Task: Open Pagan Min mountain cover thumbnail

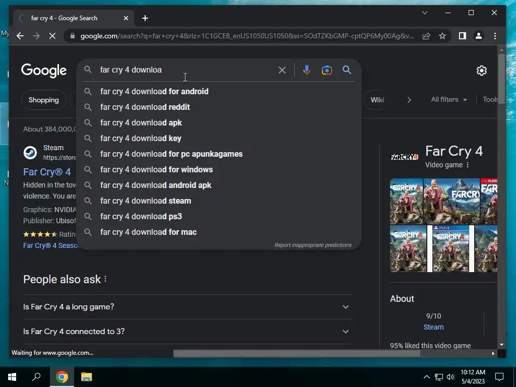Action: pos(451,201)
